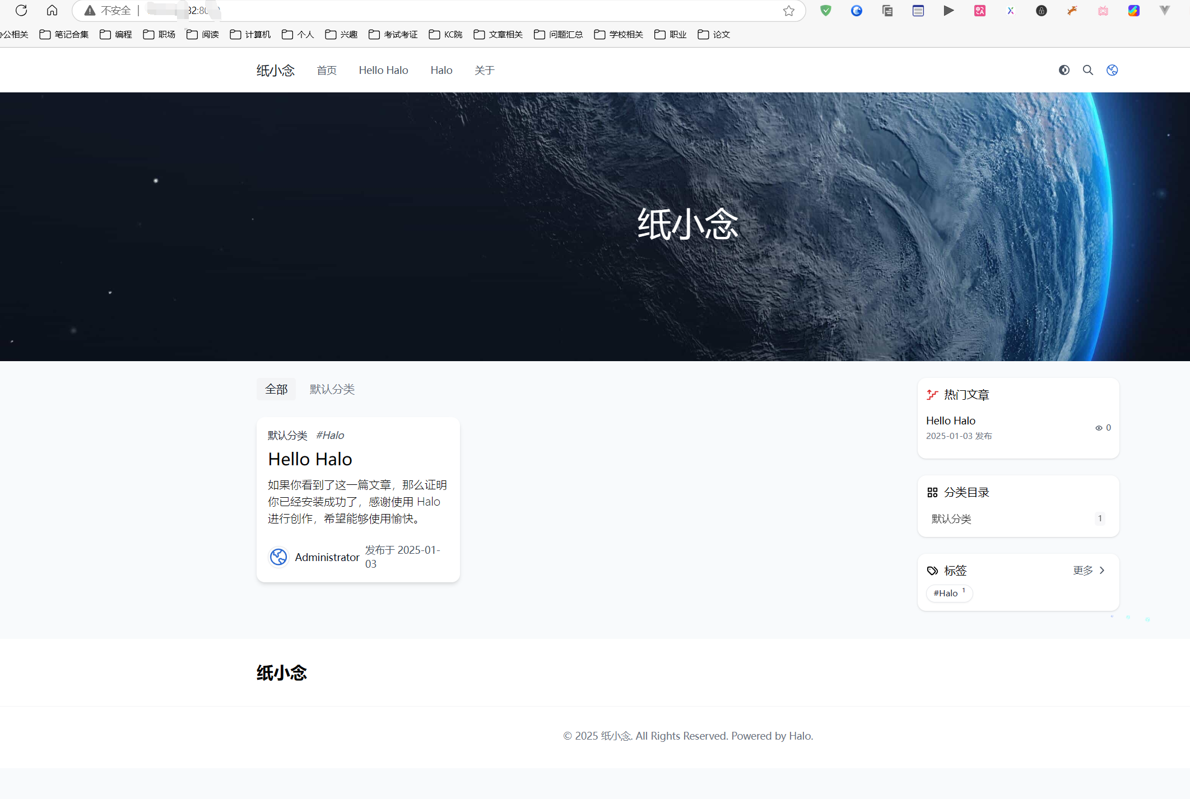Click the green shield extension icon
1190x799 pixels.
click(825, 10)
